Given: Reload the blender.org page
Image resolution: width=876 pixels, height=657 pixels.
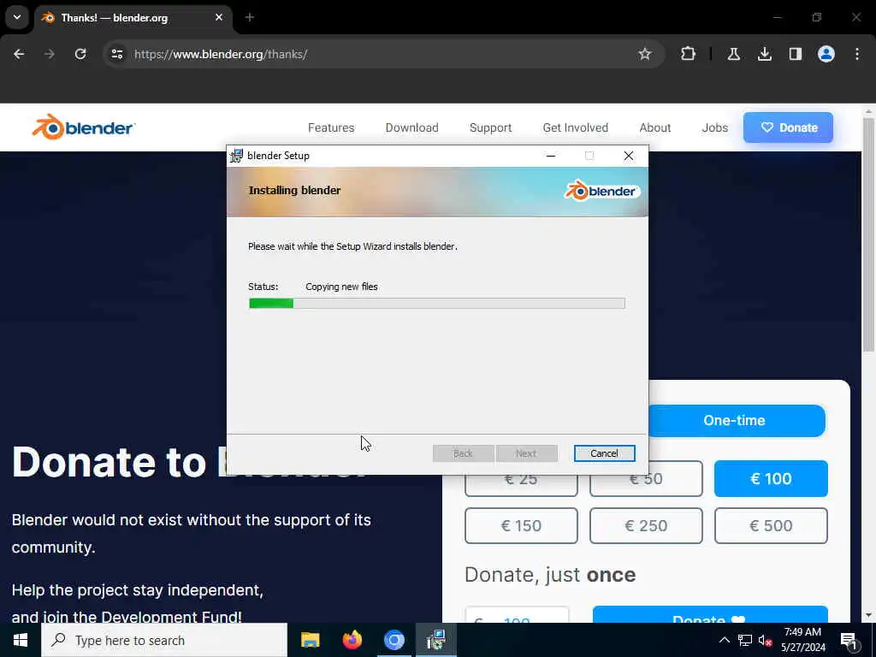Looking at the screenshot, I should tap(80, 54).
